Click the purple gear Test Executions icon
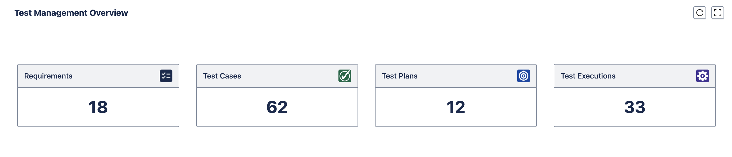Image resolution: width=732 pixels, height=157 pixels. [x=702, y=76]
